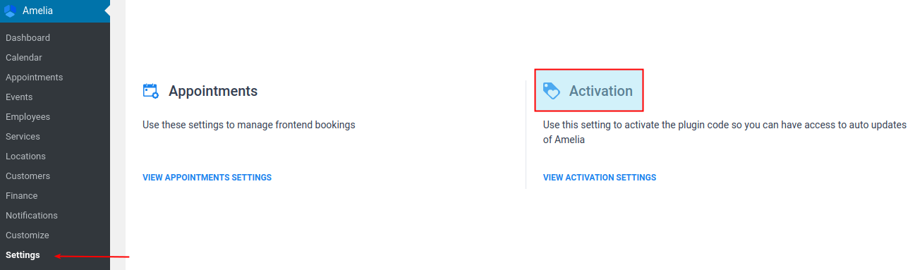Click the Amelia plugin header title
915x270 pixels.
[37, 11]
